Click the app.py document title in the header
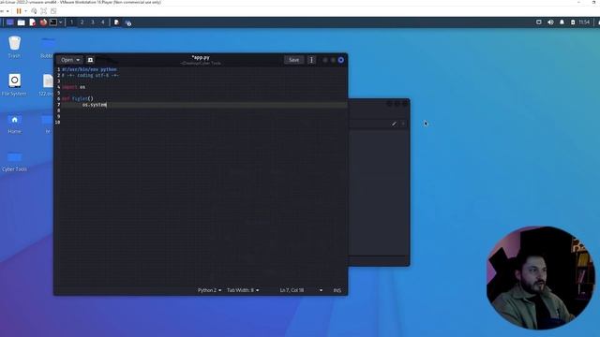600x337 pixels. coord(201,57)
